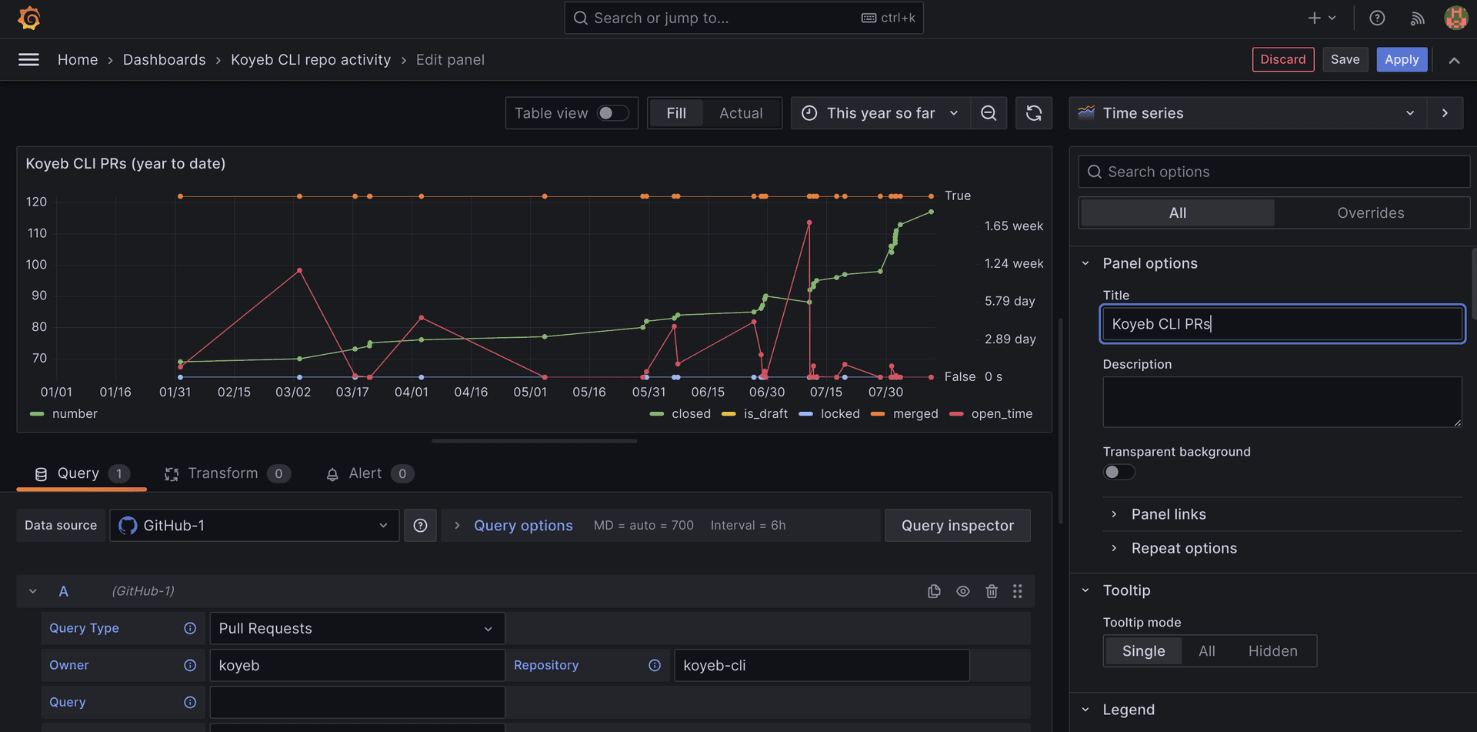Refresh the panel using the refresh icon
1477x732 pixels.
(1033, 112)
